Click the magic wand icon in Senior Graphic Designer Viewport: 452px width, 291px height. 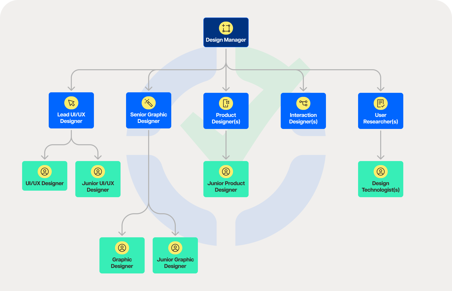tap(149, 103)
